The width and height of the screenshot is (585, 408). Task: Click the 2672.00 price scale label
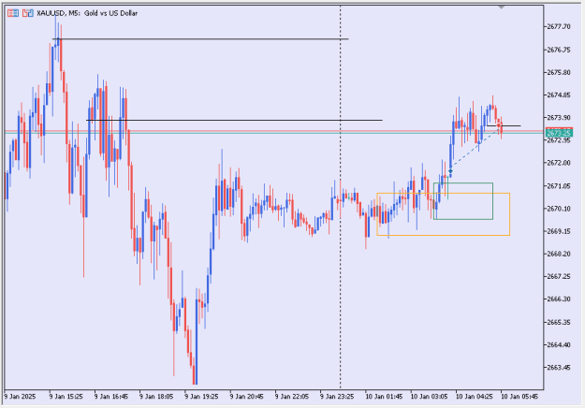pos(559,163)
